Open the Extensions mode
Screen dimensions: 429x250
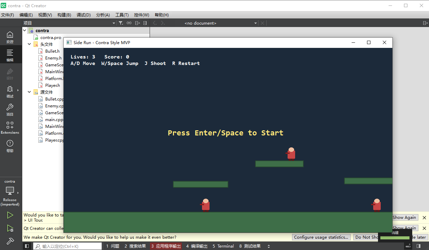(x=10, y=128)
